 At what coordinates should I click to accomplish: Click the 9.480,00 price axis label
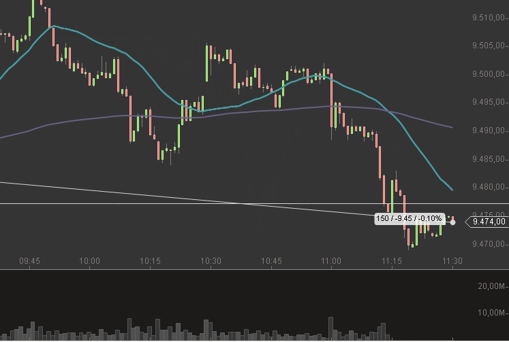tap(489, 187)
